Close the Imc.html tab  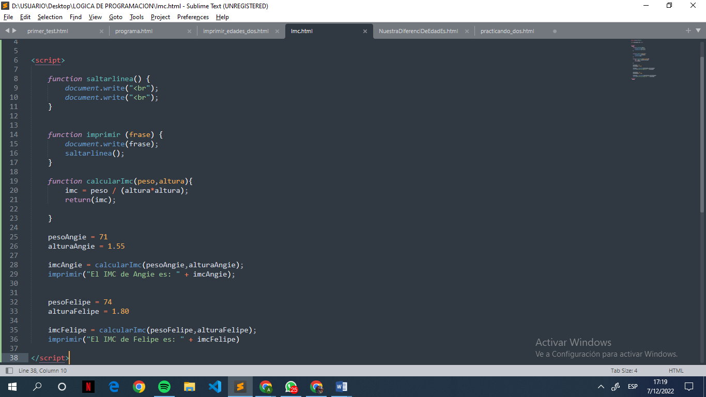(x=365, y=31)
